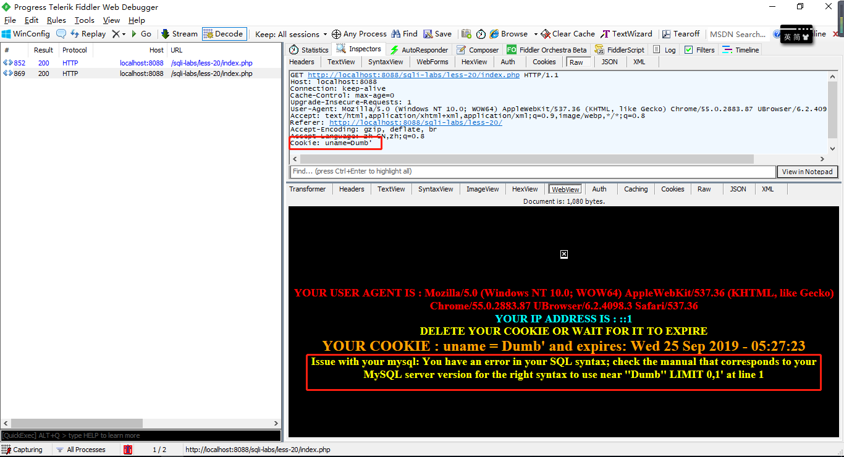Click the request URL link in Raw view
The height and width of the screenshot is (457, 844).
click(413, 75)
